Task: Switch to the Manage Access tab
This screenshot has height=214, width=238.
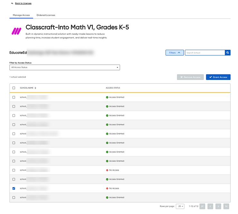Action: [x=21, y=15]
